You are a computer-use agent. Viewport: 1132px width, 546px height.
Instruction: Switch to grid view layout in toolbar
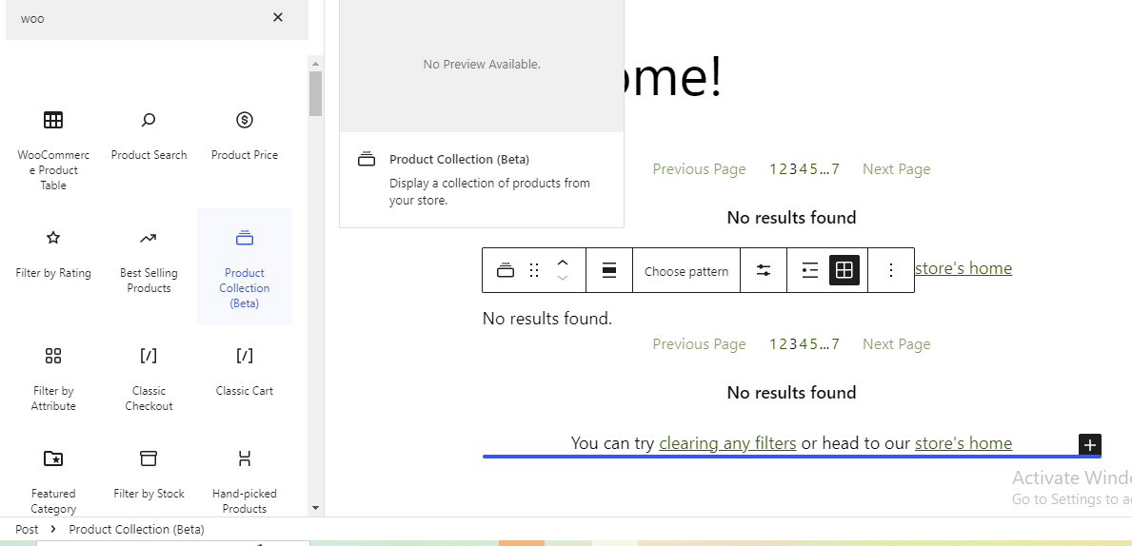click(x=844, y=271)
